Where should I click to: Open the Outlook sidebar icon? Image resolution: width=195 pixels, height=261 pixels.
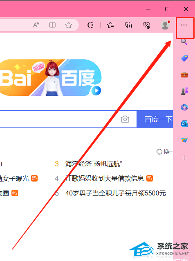[184, 124]
